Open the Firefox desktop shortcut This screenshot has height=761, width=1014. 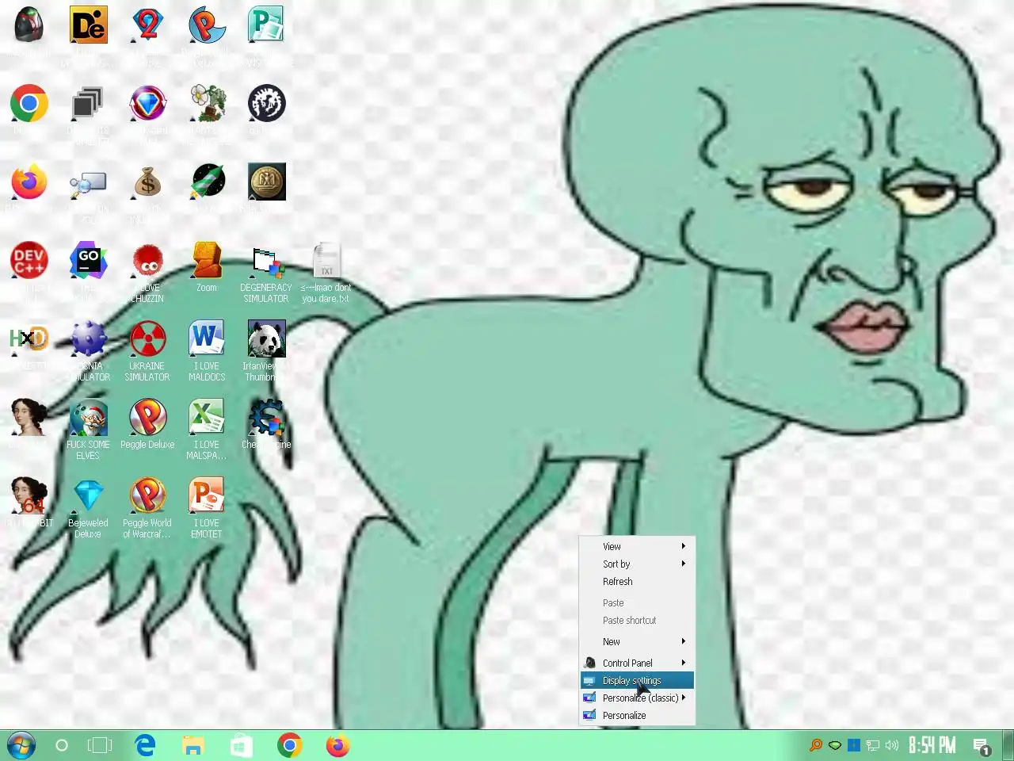point(29,182)
